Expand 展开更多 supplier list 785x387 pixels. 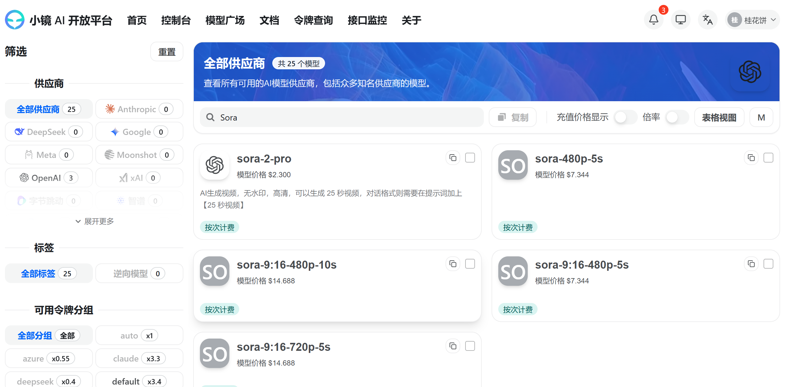94,221
